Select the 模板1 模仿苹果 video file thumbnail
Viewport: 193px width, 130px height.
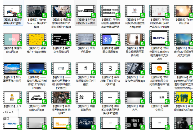[12, 11]
